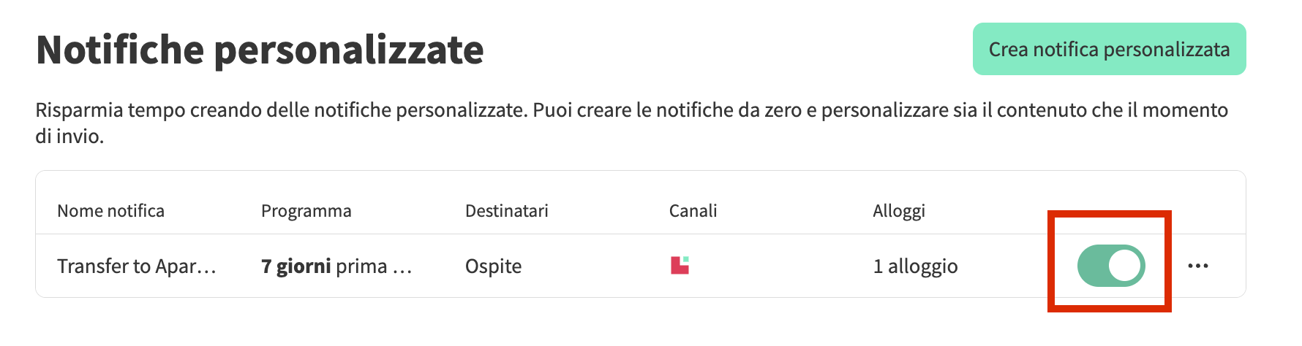Select the Programma column header

click(x=306, y=211)
